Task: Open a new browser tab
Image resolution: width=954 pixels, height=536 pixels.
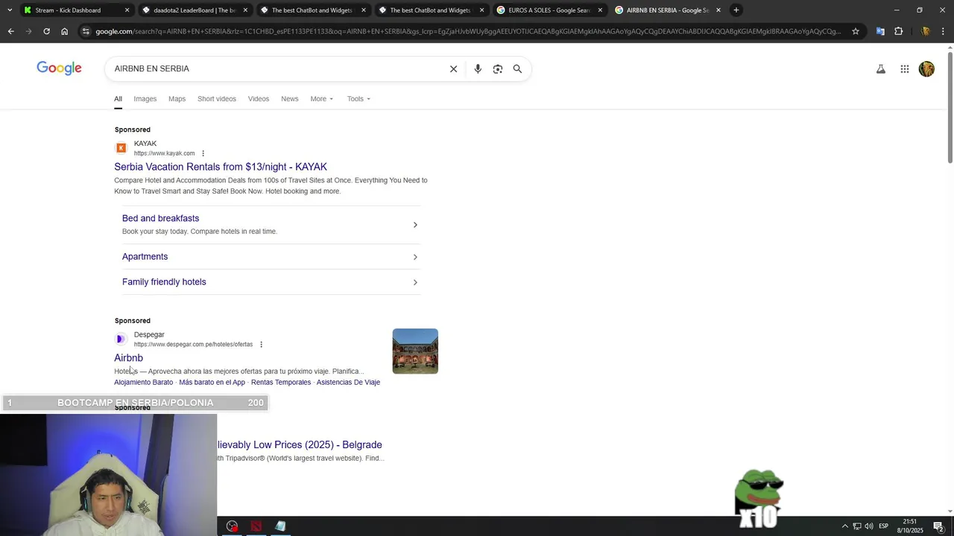Action: pyautogui.click(x=736, y=10)
